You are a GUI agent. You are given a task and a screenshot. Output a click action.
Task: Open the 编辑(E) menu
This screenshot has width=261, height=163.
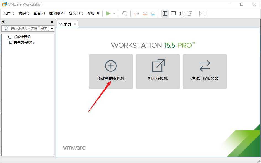click(24, 13)
